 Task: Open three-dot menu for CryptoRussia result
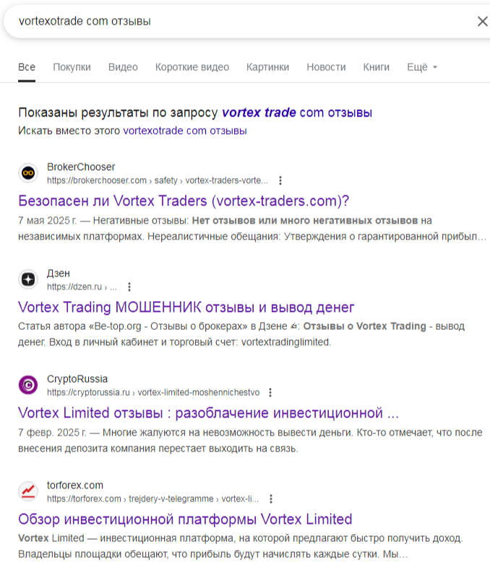tap(270, 392)
